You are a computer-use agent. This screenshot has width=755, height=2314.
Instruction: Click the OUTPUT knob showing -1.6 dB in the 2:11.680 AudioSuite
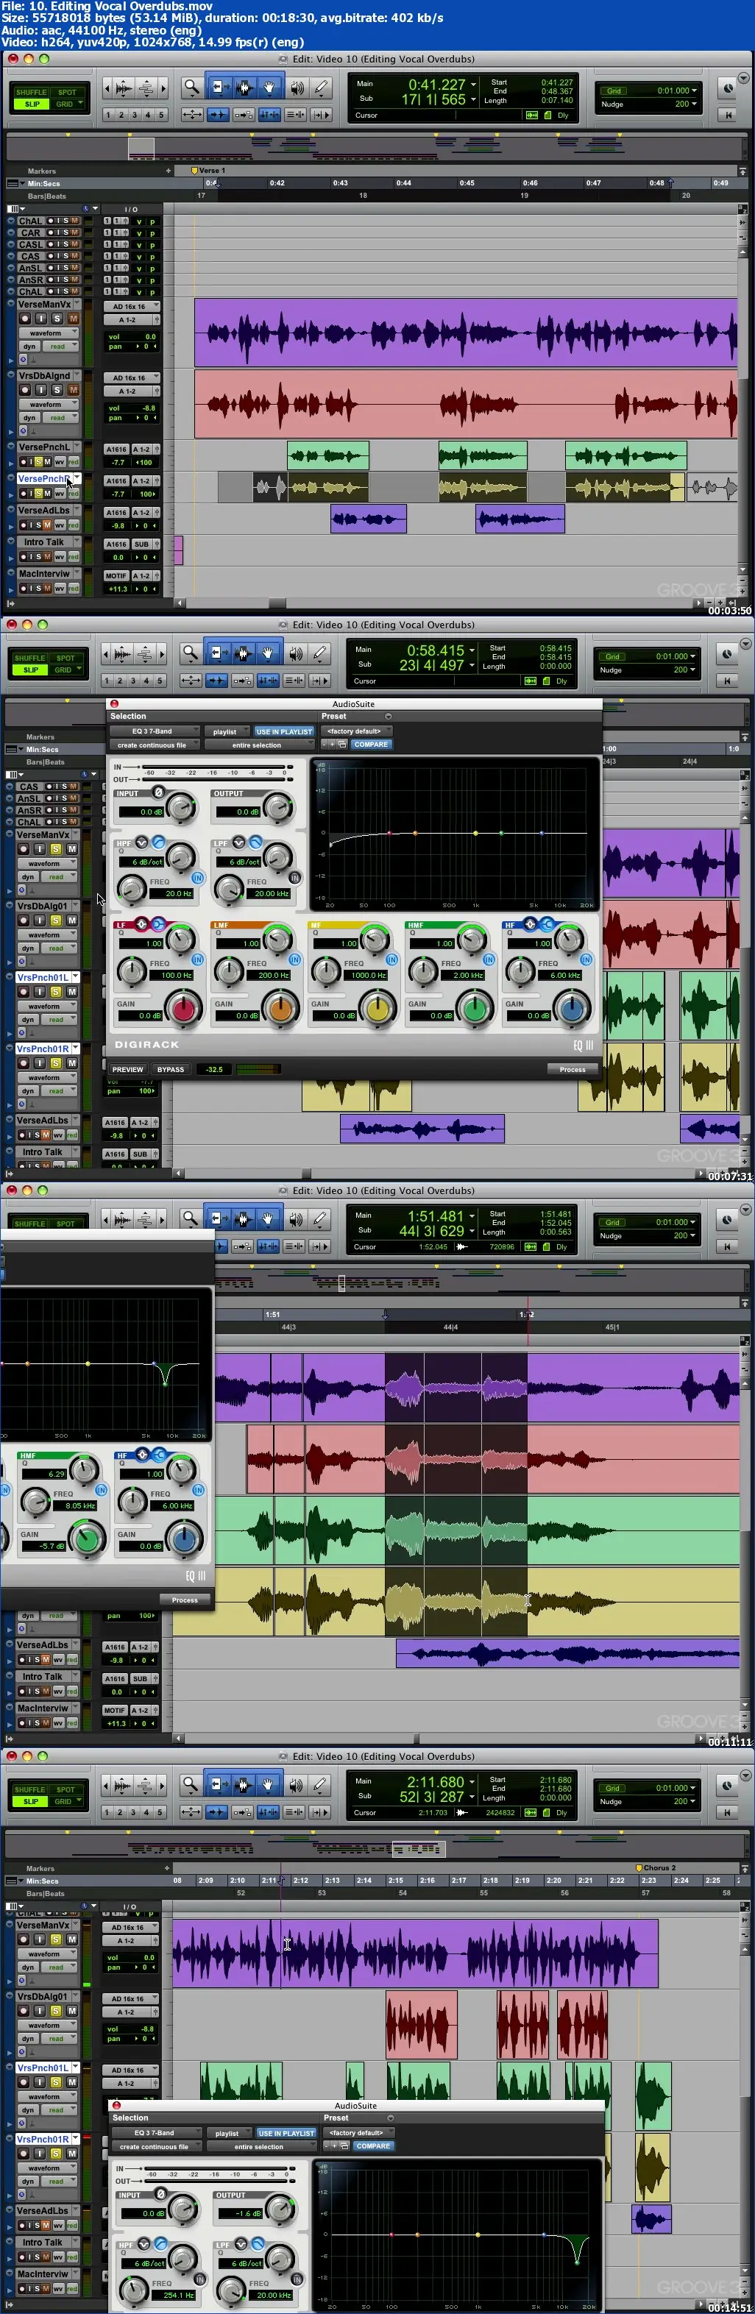(x=280, y=2208)
